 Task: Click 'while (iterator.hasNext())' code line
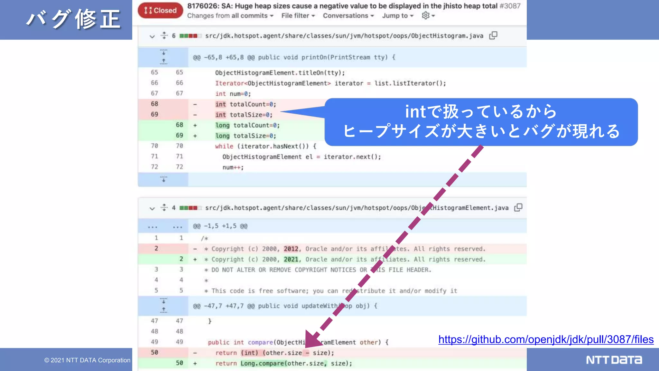click(266, 146)
